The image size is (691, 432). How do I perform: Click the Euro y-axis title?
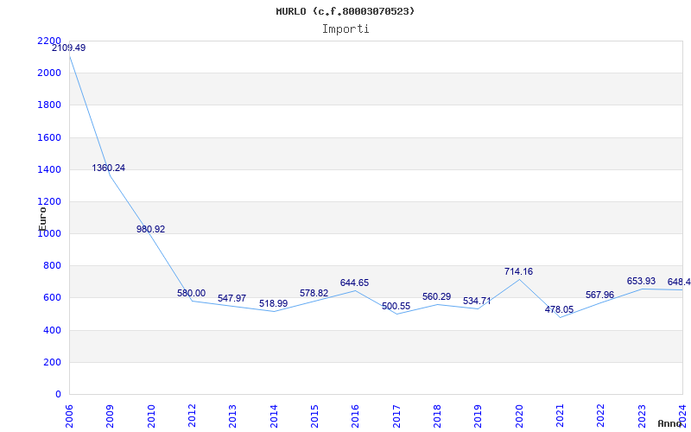pos(42,217)
